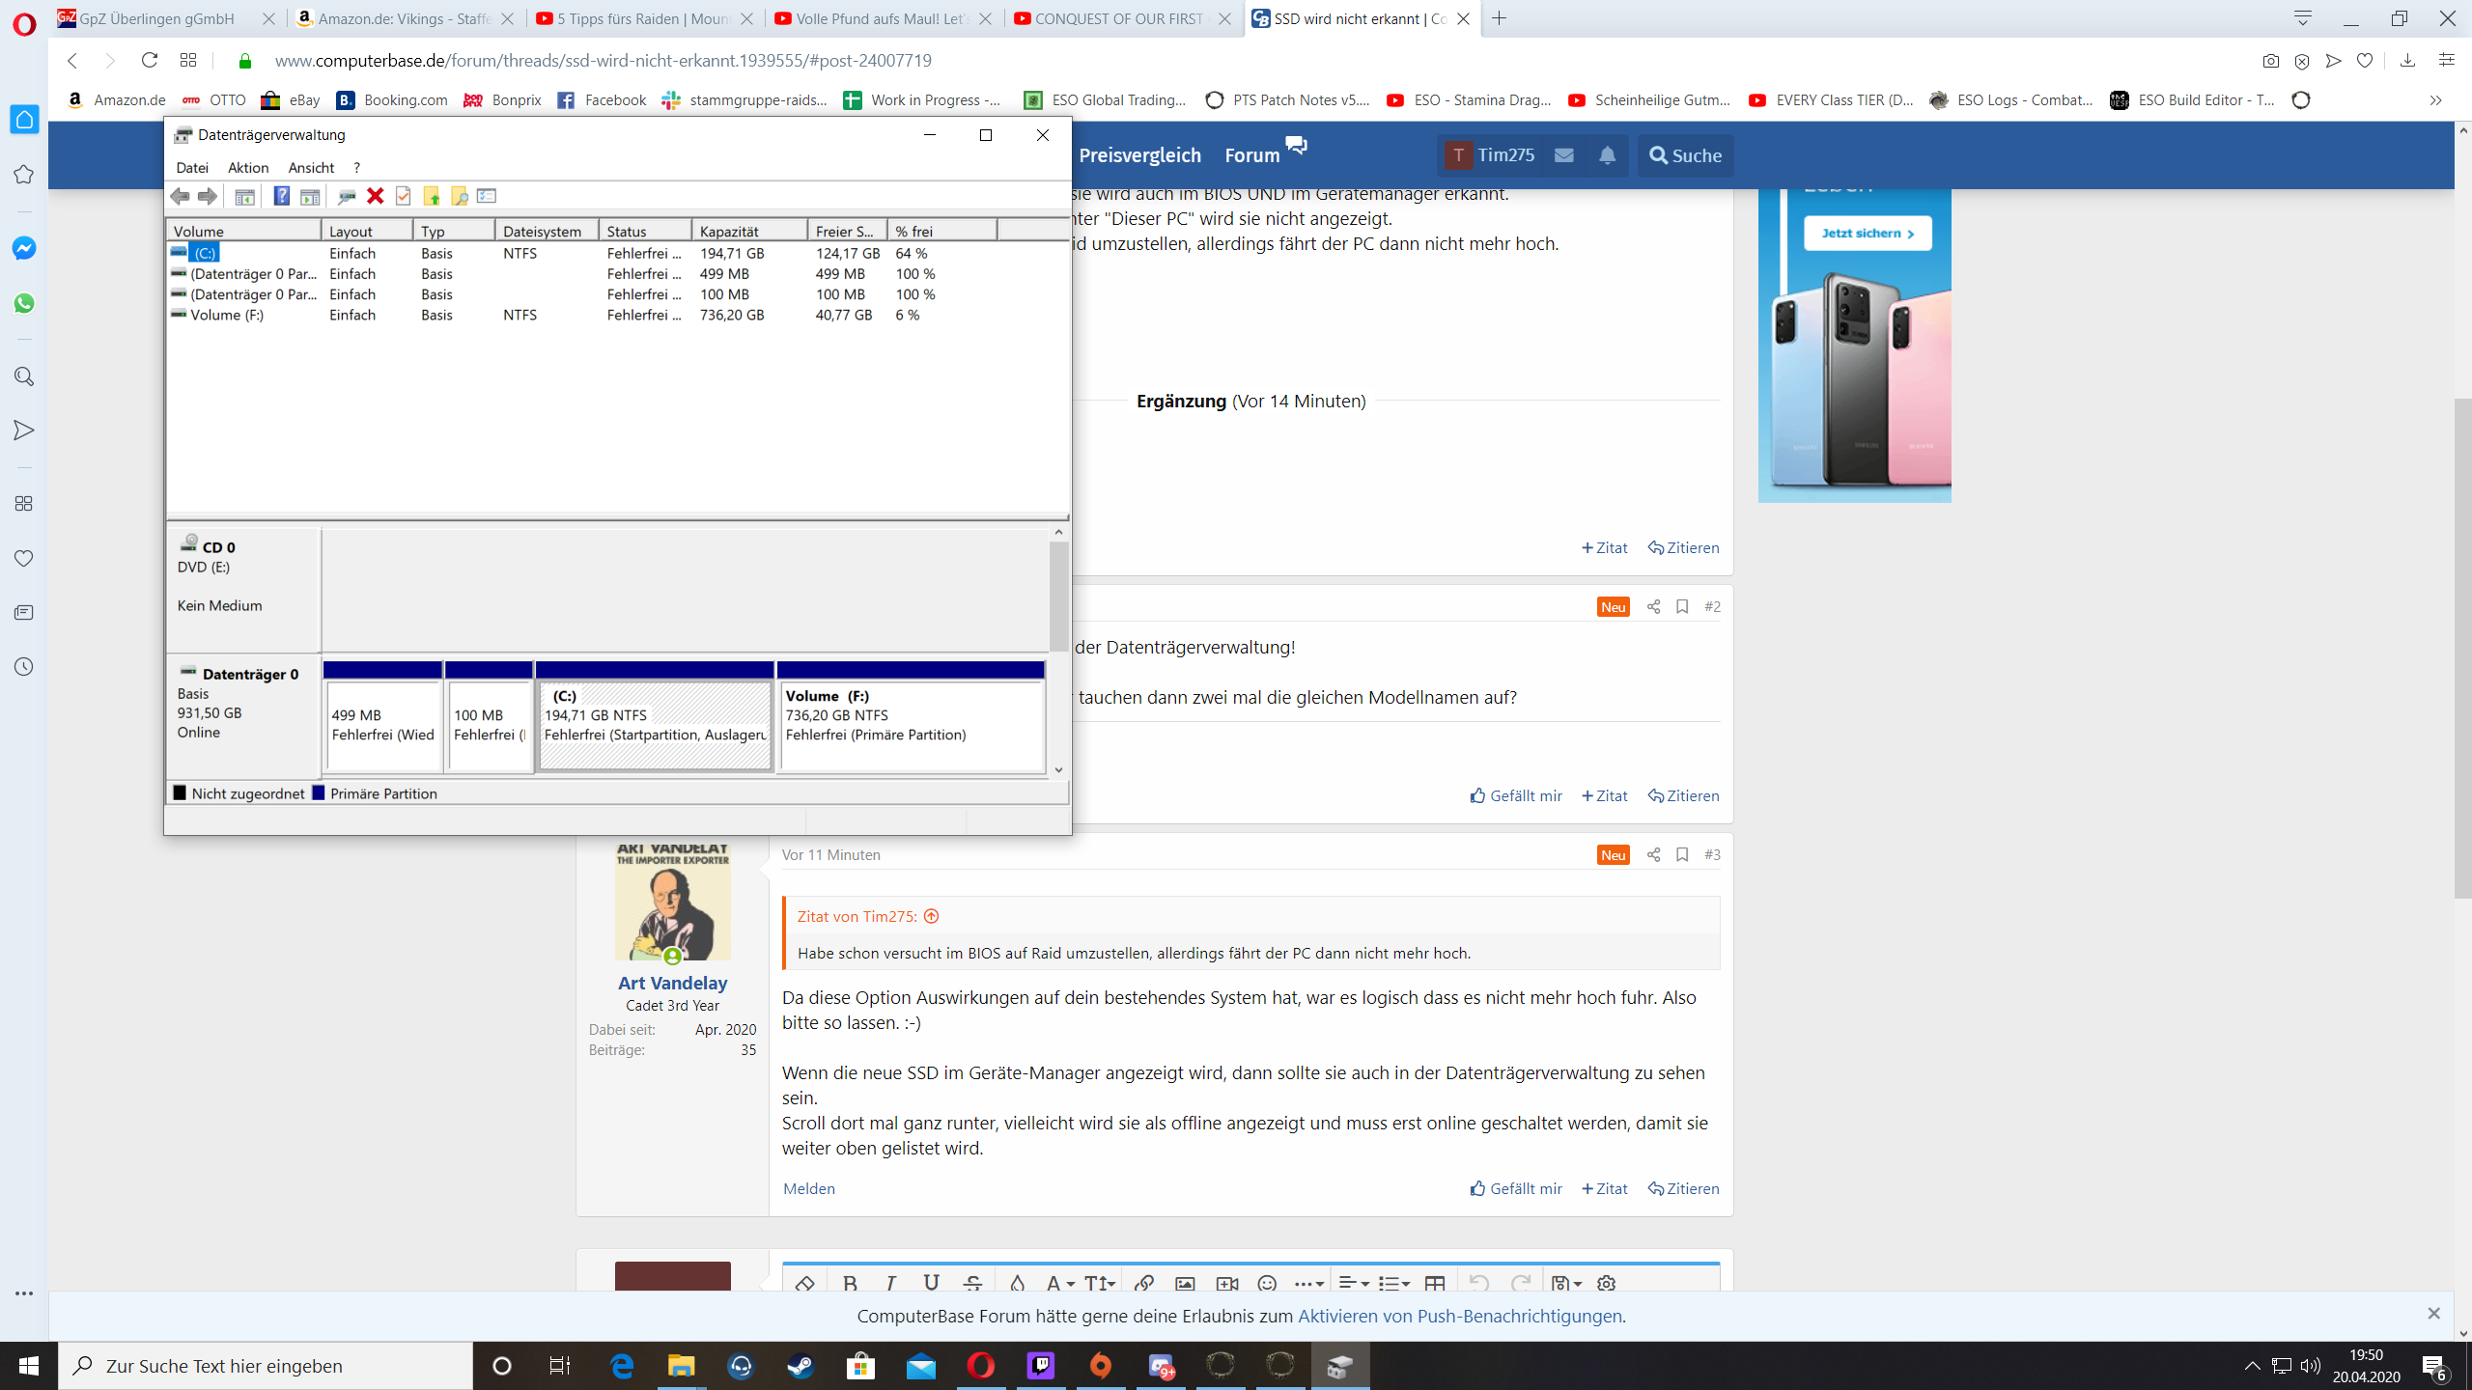This screenshot has width=2472, height=1390.
Task: Click the red X delete icon in toolbar
Action: coord(376,196)
